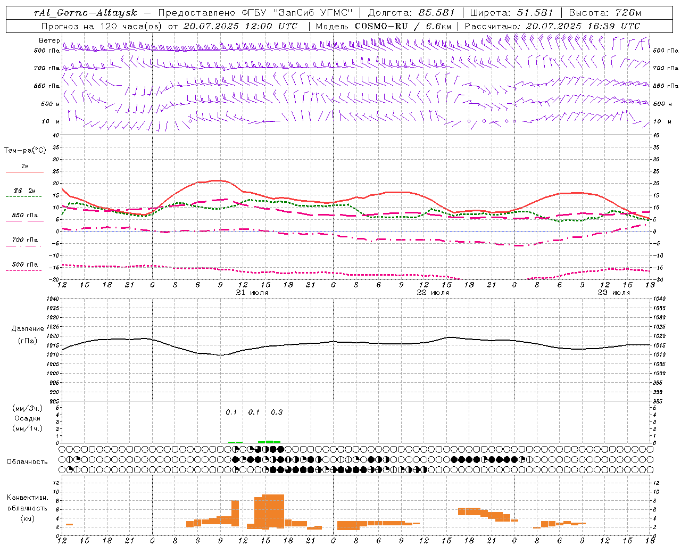Screen dimensions: 681x545
Task: Click the provider text ФГБУ "ЗапСиб УГМС"
Action: point(297,13)
